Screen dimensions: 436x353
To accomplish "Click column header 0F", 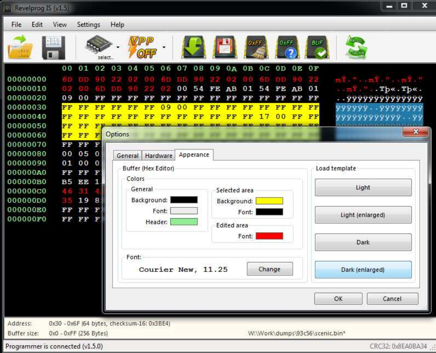I will 314,69.
